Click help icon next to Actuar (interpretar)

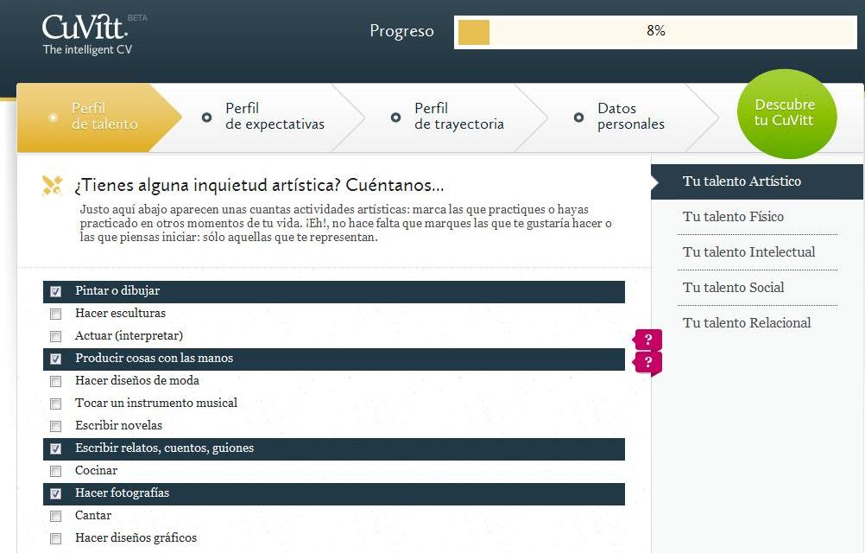tap(647, 339)
